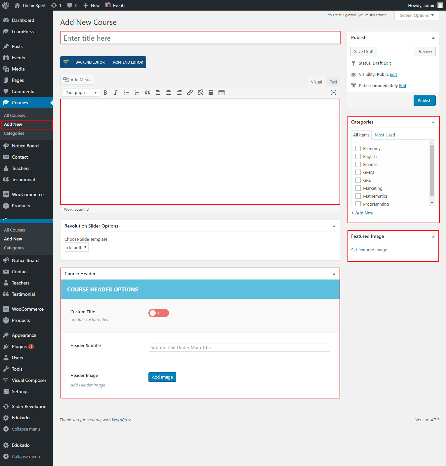Image resolution: width=446 pixels, height=466 pixels.
Task: Click the blue Publish button
Action: [425, 101]
